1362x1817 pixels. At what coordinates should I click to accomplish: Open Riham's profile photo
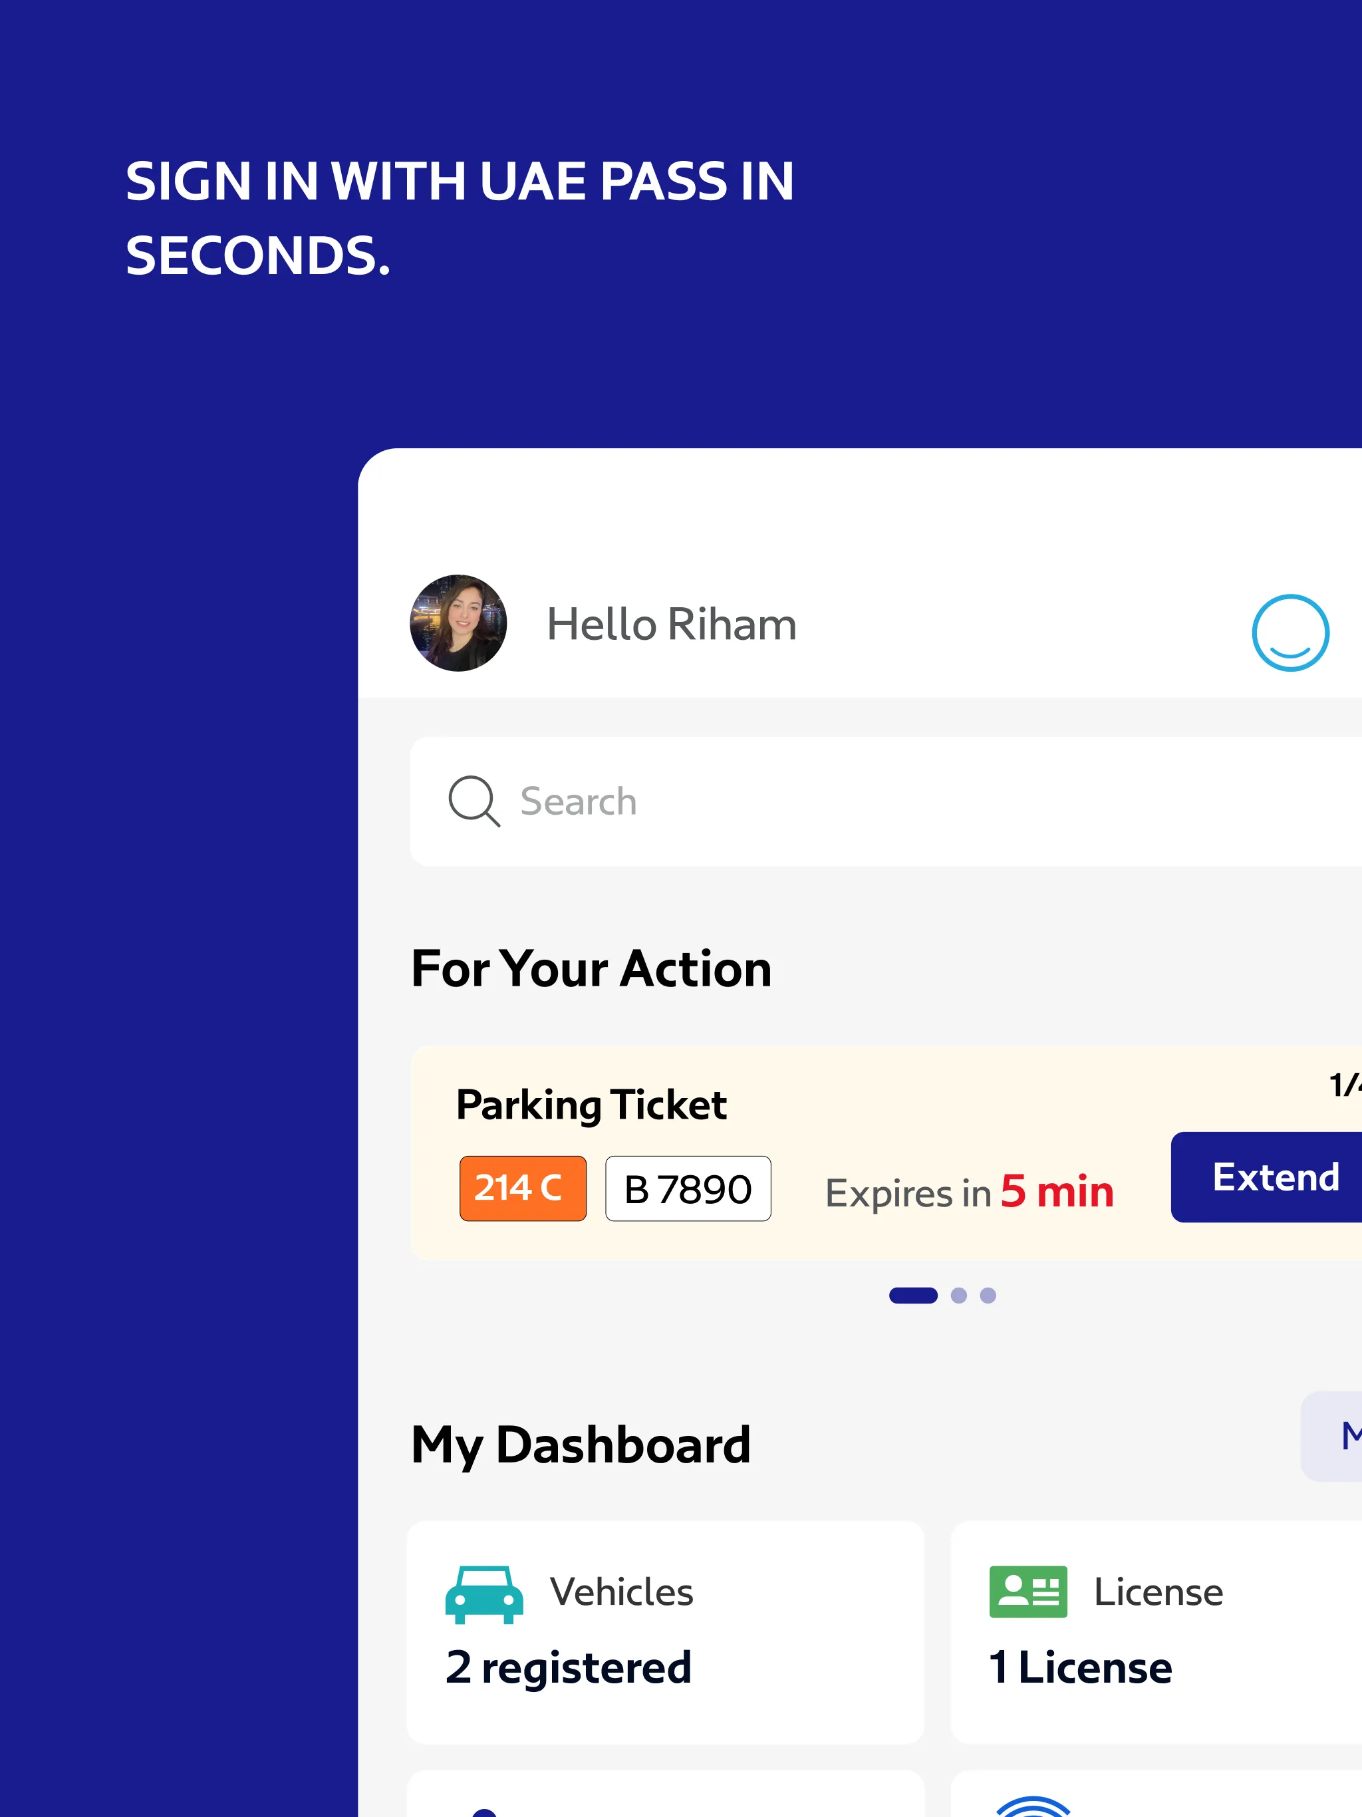457,623
